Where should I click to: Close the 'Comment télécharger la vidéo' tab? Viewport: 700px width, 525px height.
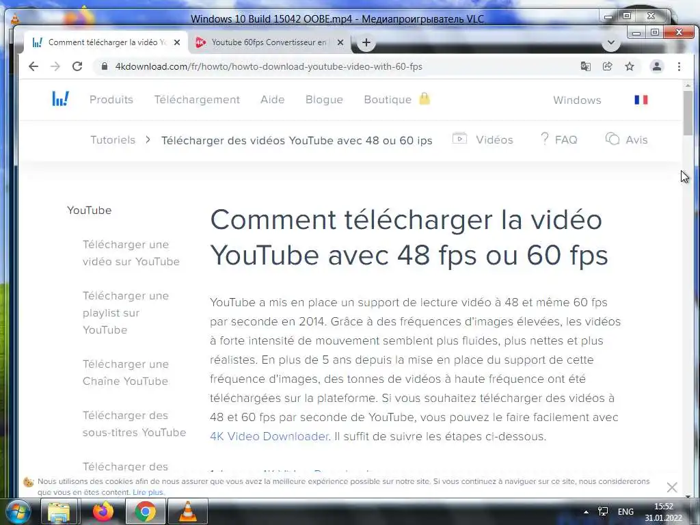tap(177, 42)
